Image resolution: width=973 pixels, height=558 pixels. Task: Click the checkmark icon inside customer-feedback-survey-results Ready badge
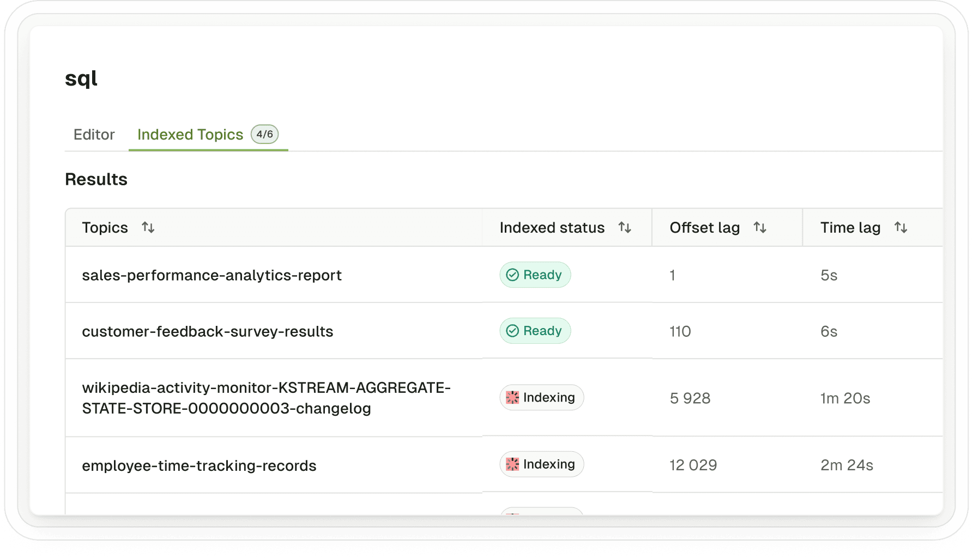(511, 330)
